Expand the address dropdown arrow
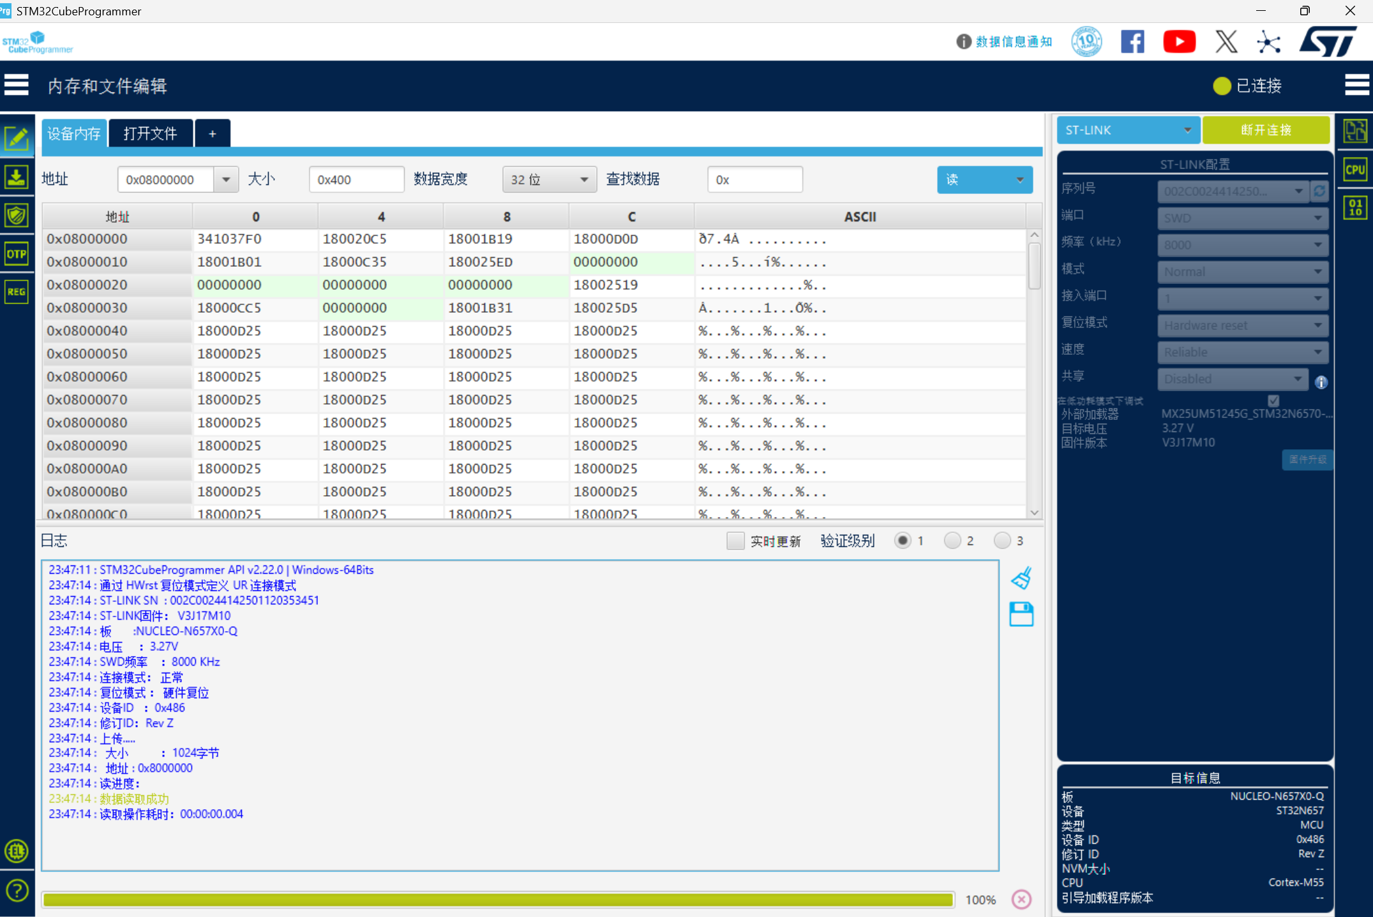 click(x=226, y=179)
